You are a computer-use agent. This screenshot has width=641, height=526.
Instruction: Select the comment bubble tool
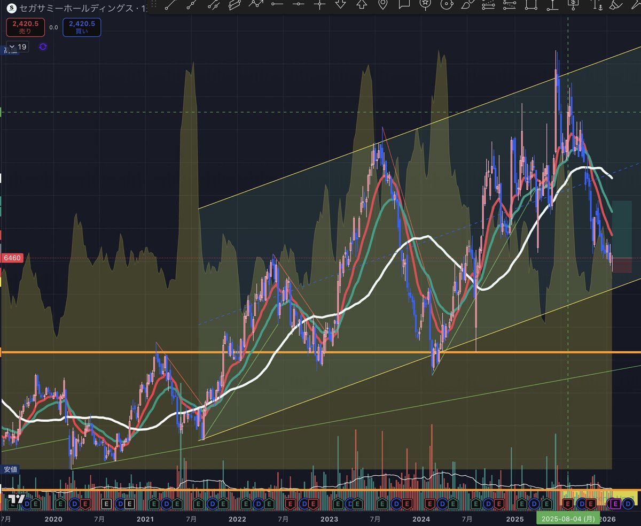click(404, 5)
